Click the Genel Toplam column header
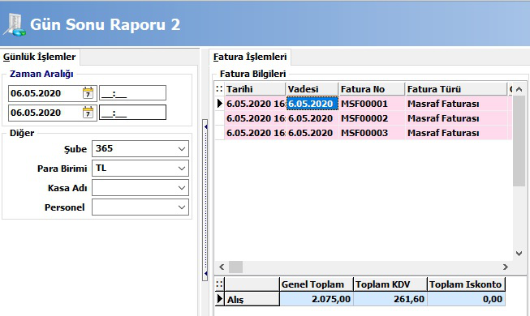The width and height of the screenshot is (530, 316). tap(316, 284)
